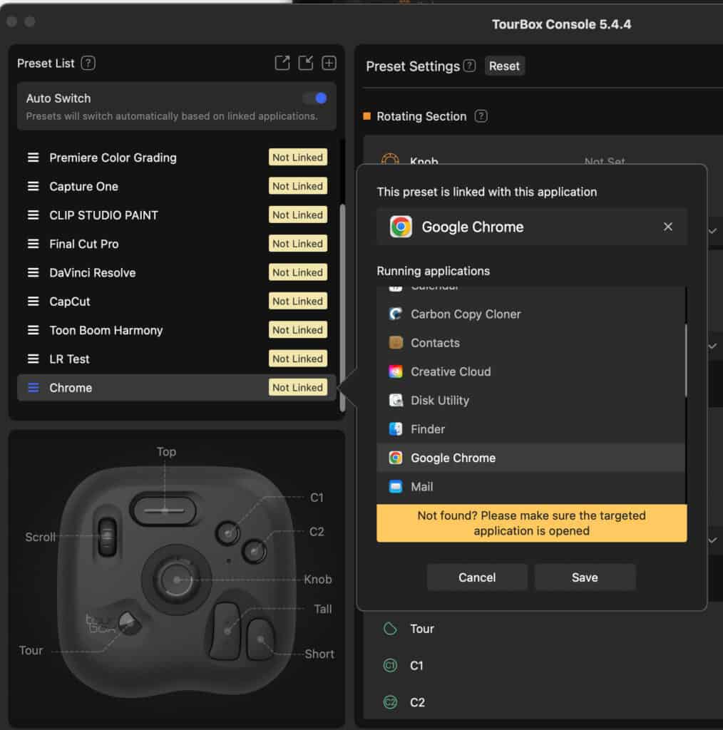The width and height of the screenshot is (723, 730).
Task: Select the Finder icon under Running applications
Action: tap(396, 429)
